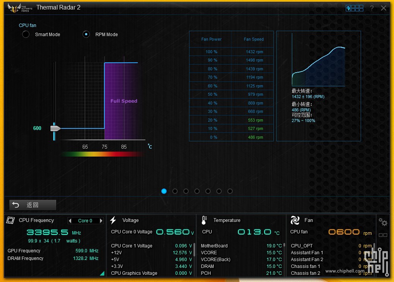
Task: Select next CPU core with right arrow
Action: [101, 220]
